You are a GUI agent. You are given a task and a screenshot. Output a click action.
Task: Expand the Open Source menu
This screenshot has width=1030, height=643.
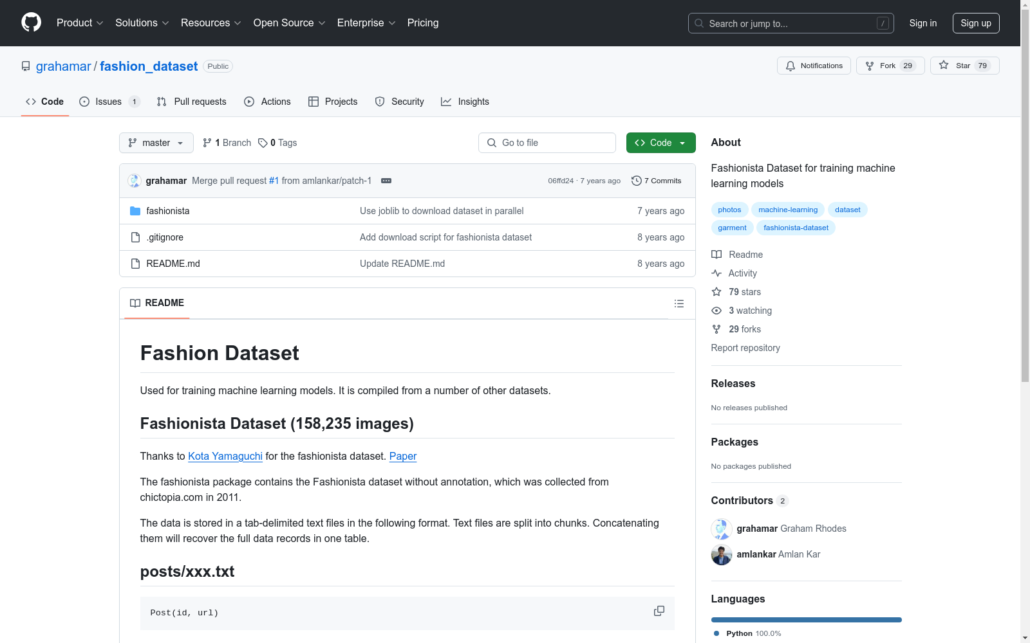click(290, 23)
